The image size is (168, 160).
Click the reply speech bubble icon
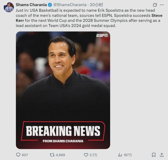click(18, 155)
